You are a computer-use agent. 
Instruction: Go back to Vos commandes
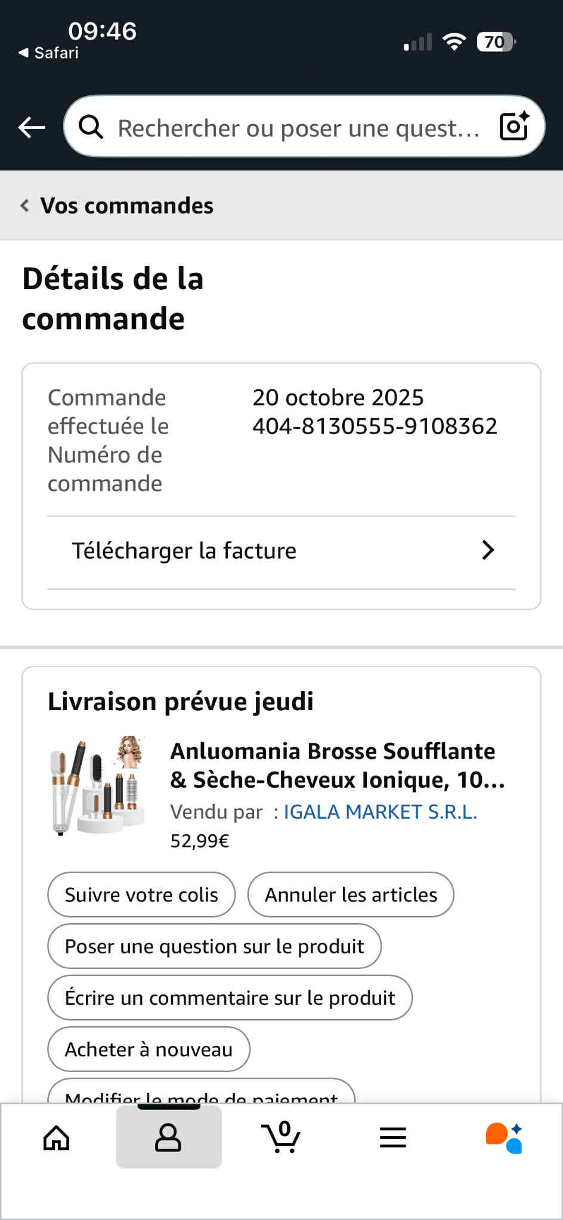click(x=117, y=206)
